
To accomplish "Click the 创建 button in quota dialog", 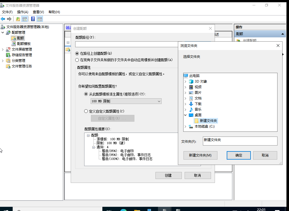I will [168, 175].
